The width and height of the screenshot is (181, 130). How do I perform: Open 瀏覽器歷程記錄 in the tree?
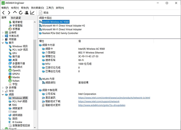(21, 125)
